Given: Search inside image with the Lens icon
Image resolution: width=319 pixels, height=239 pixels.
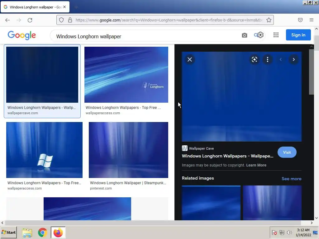Looking at the screenshot, I should tap(254, 59).
